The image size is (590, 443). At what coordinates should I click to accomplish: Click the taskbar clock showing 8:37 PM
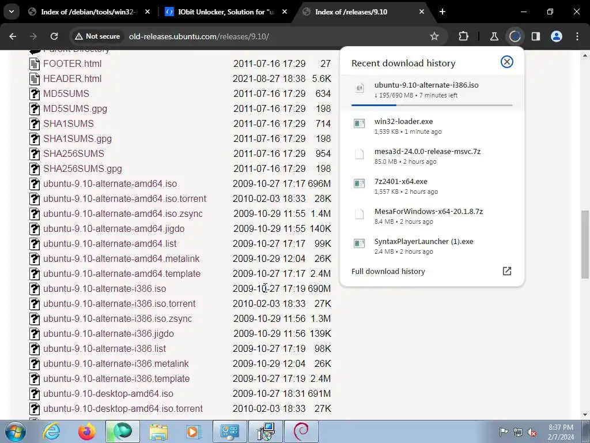[561, 432]
